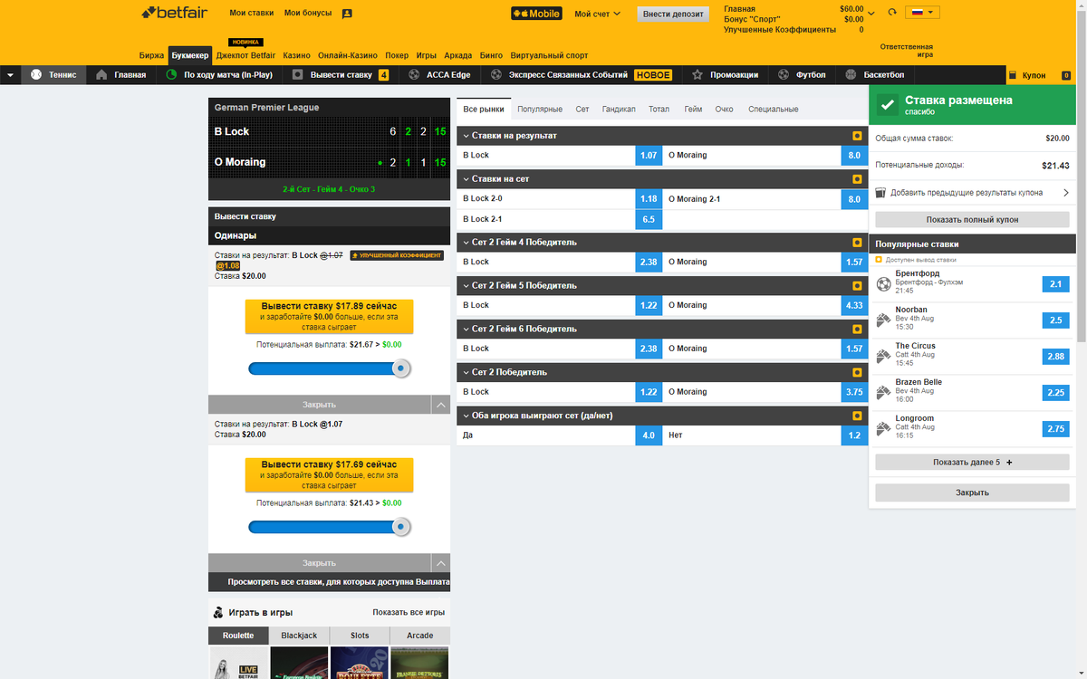Open the Баскетбол basketball icon

(x=851, y=75)
